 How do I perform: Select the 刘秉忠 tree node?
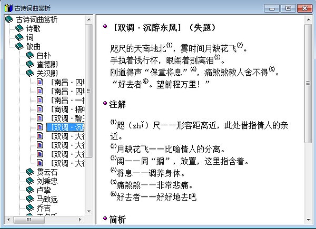[x=47, y=181]
